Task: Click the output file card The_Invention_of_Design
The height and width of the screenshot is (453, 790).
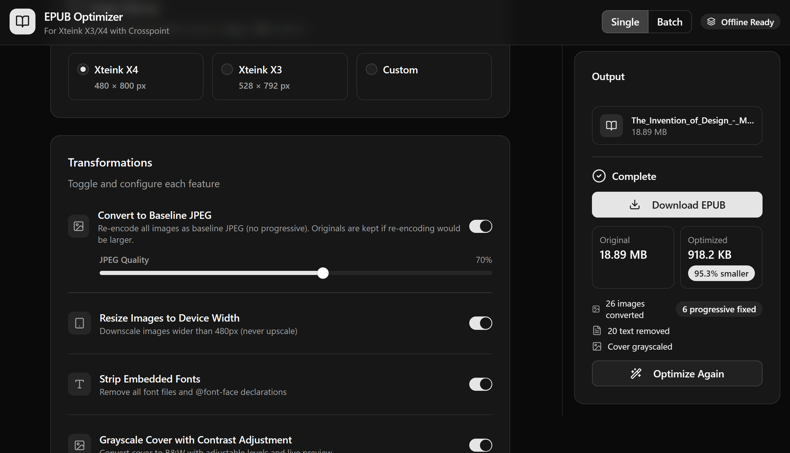Action: click(677, 125)
